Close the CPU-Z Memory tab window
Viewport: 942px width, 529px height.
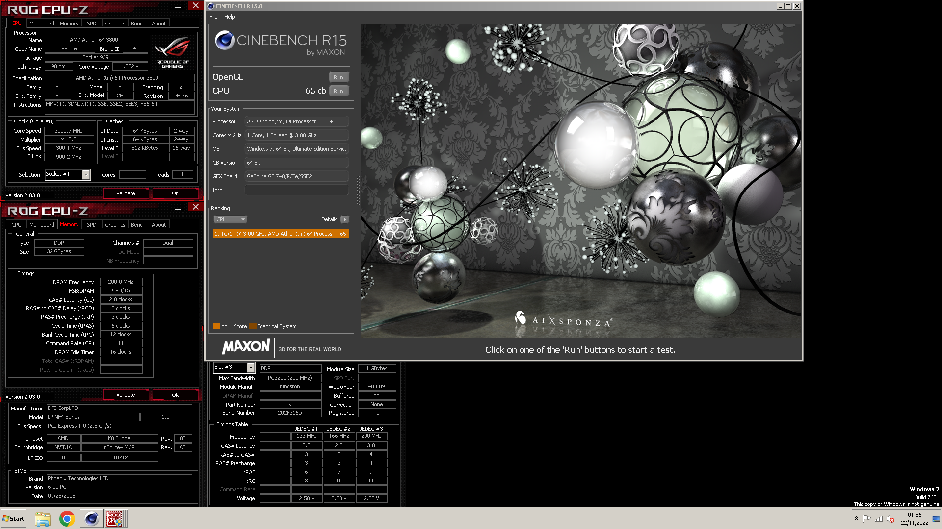pyautogui.click(x=196, y=207)
